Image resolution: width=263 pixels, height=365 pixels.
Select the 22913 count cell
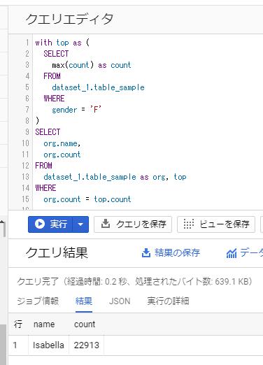[x=87, y=345]
